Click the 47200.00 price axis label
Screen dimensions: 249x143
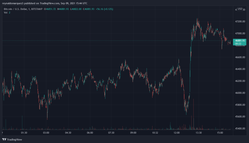pyautogui.click(x=240, y=22)
